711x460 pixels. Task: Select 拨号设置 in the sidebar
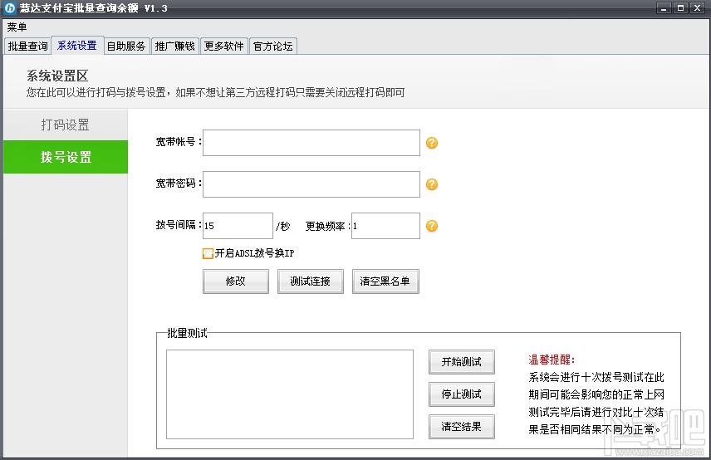(x=66, y=157)
